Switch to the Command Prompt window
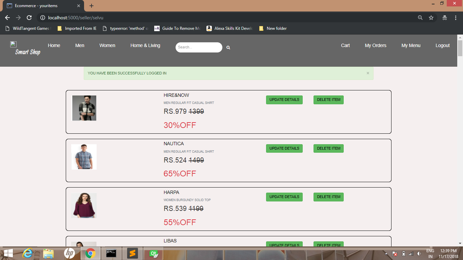Screen dimensions: 463x260 tap(111, 253)
